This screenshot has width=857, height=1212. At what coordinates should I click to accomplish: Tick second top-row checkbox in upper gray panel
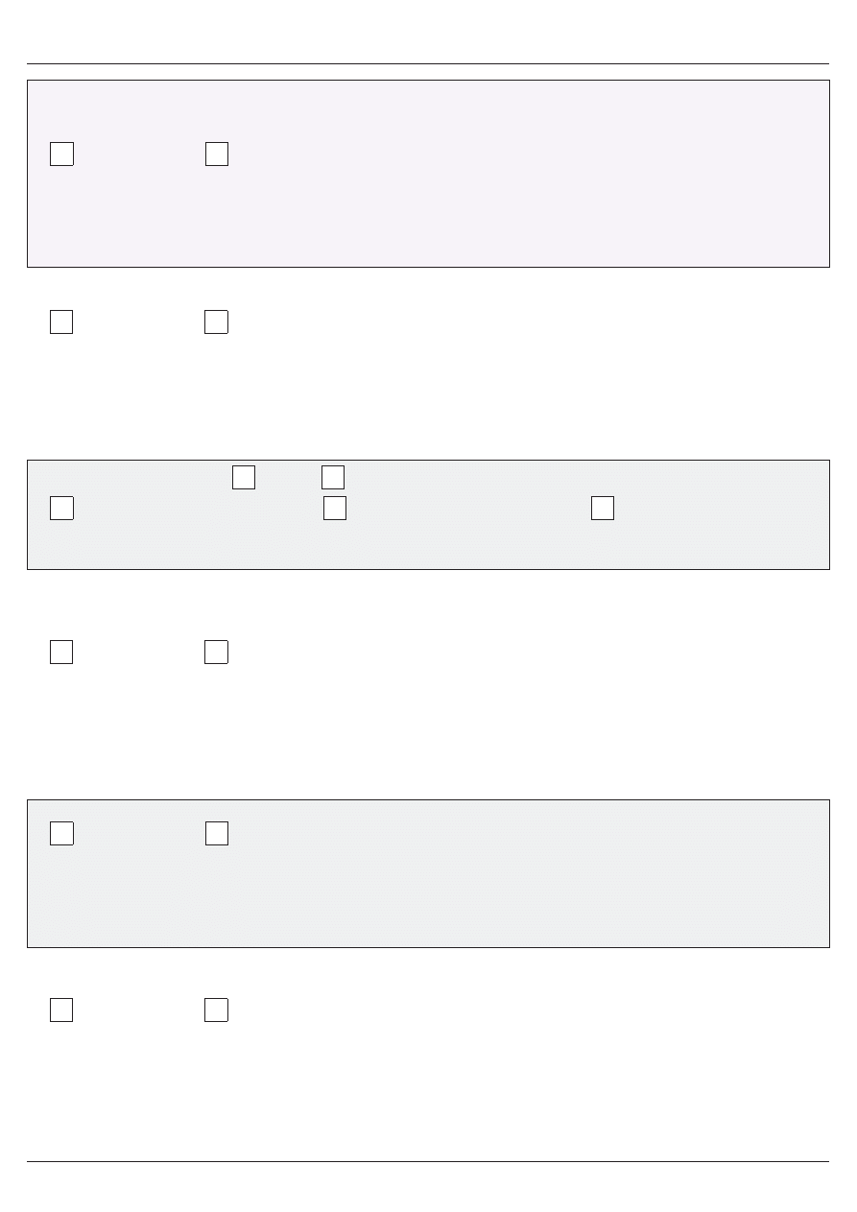pyautogui.click(x=333, y=477)
